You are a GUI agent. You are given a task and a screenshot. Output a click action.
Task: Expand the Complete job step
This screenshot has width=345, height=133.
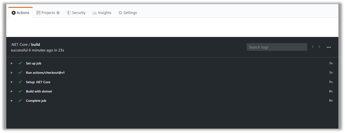(x=12, y=101)
